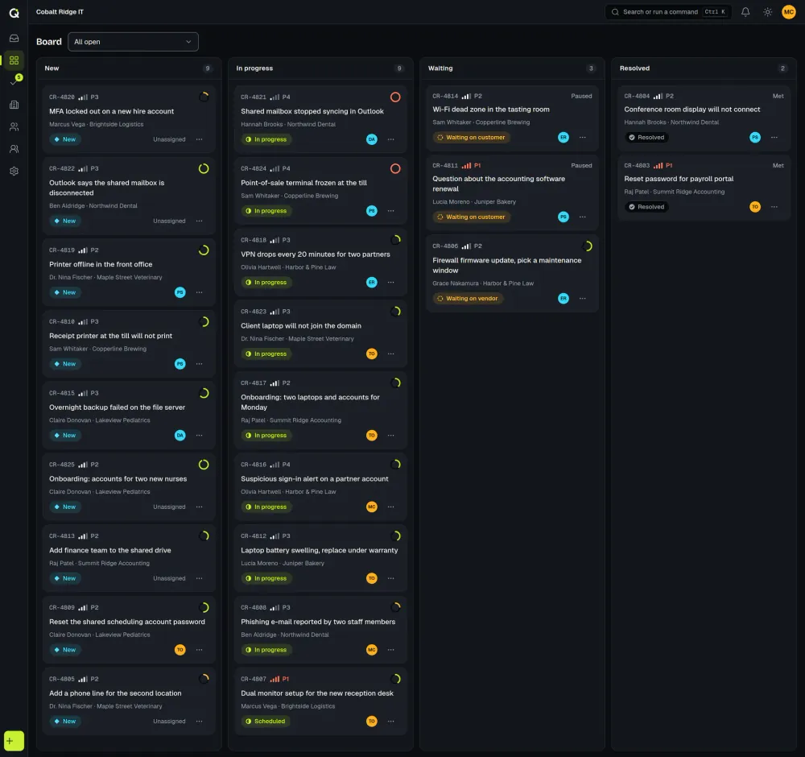This screenshot has height=757, width=805.
Task: Click Unassigned on the MFA locked out card
Action: pyautogui.click(x=169, y=139)
